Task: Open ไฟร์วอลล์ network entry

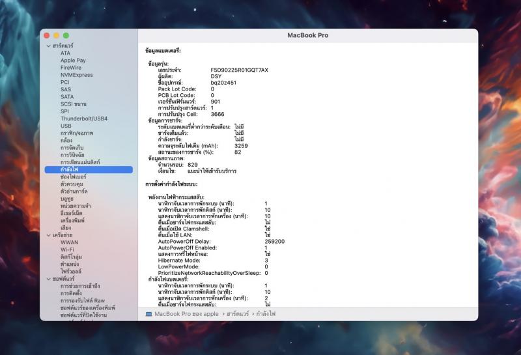Action: [71, 272]
